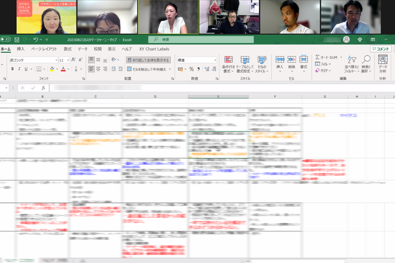Click Find & Select (検索と選択) magnifier

366,64
